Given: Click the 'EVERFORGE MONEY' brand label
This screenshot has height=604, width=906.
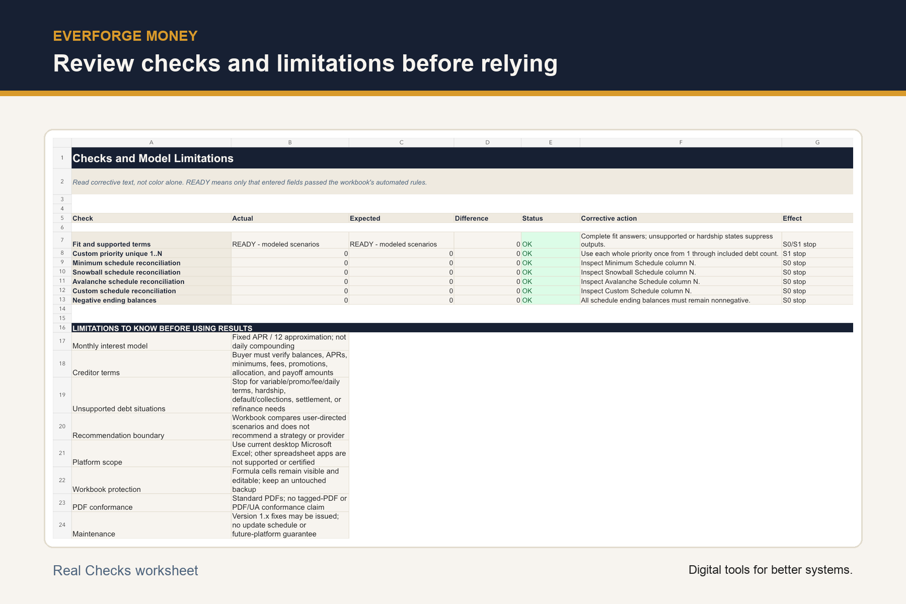Looking at the screenshot, I should pos(125,36).
